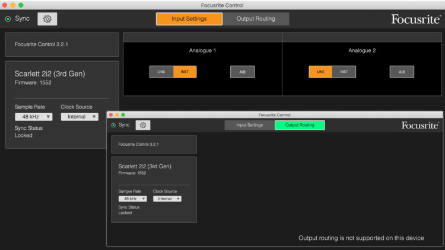Click the 'Sync Status Locked' text in the back window

pos(28,132)
